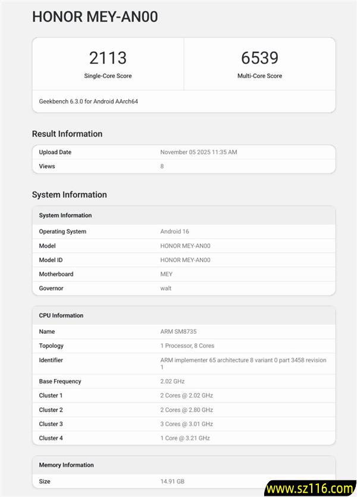Click the Model ID row value
This screenshot has height=497, width=357.
click(185, 260)
